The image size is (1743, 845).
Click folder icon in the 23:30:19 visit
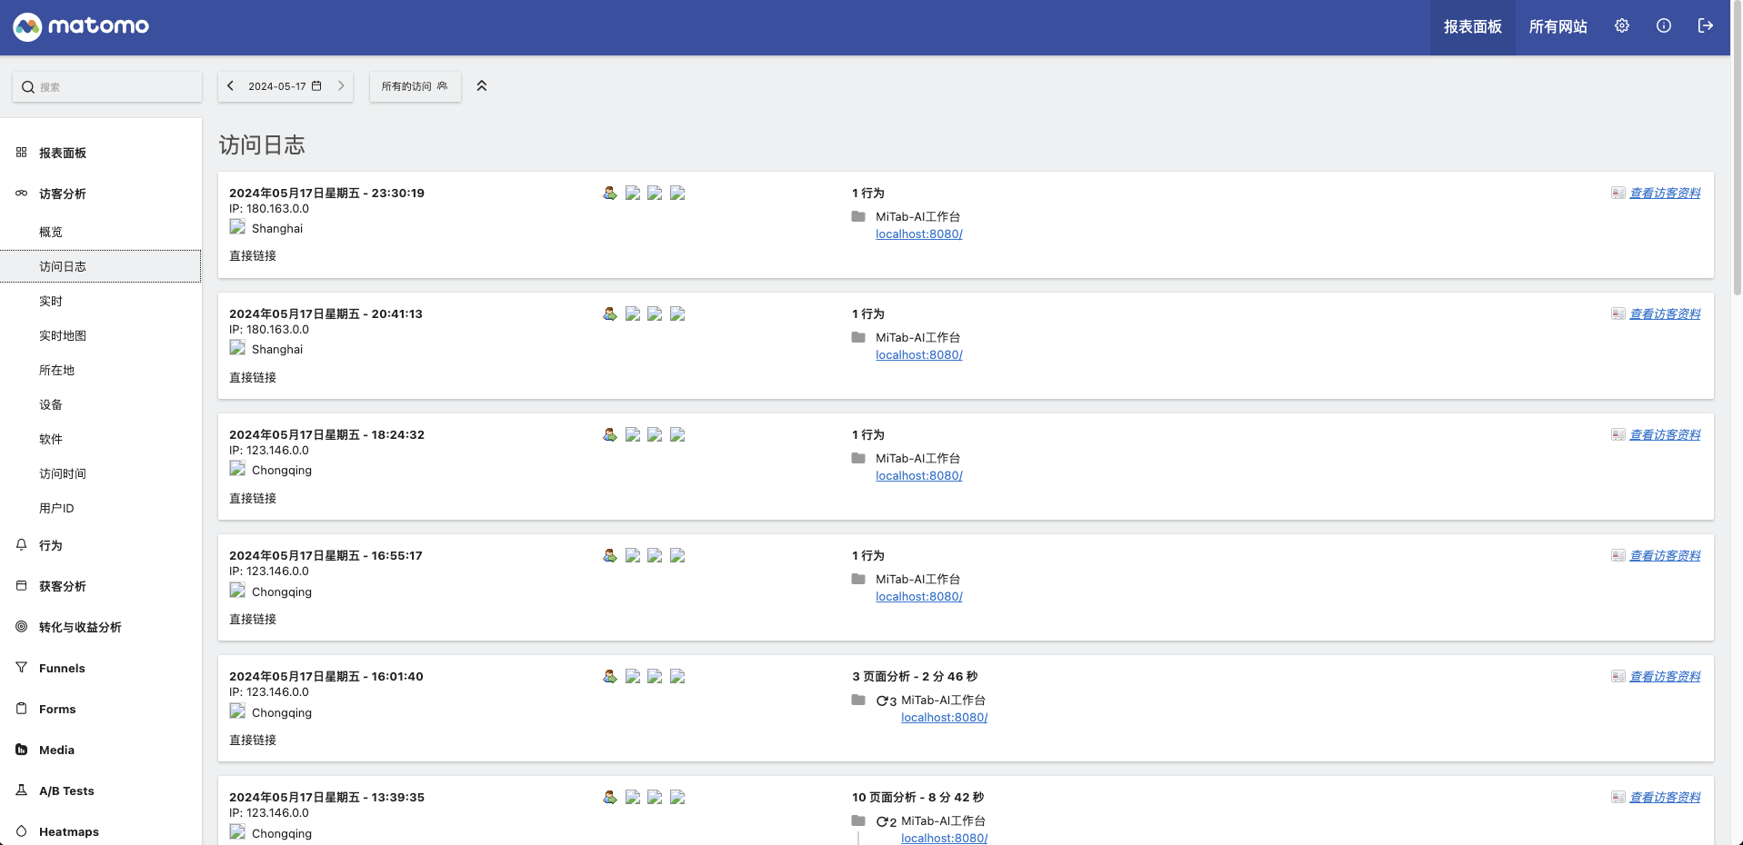point(858,216)
